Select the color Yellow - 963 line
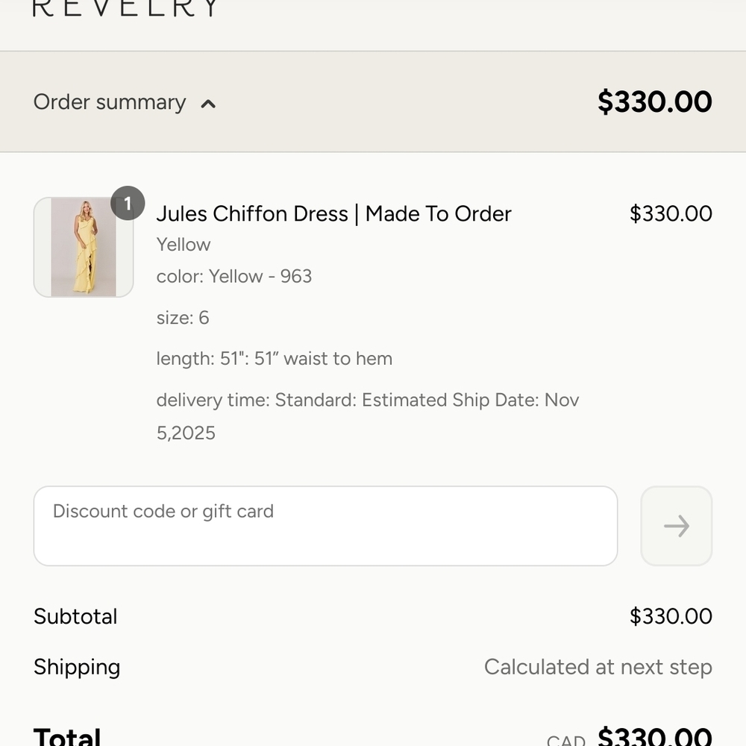The width and height of the screenshot is (746, 746). click(x=234, y=277)
